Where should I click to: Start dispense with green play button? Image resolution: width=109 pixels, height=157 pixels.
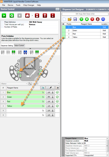[4, 16]
